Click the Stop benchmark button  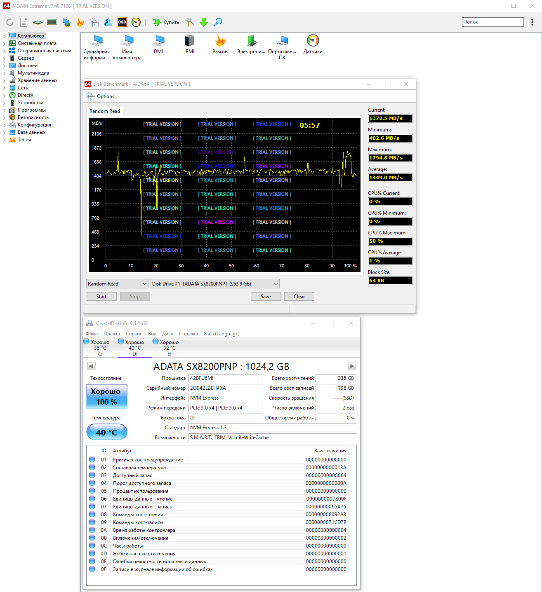point(135,297)
